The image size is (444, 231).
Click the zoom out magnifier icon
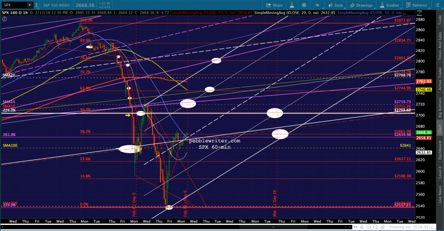tap(375, 227)
